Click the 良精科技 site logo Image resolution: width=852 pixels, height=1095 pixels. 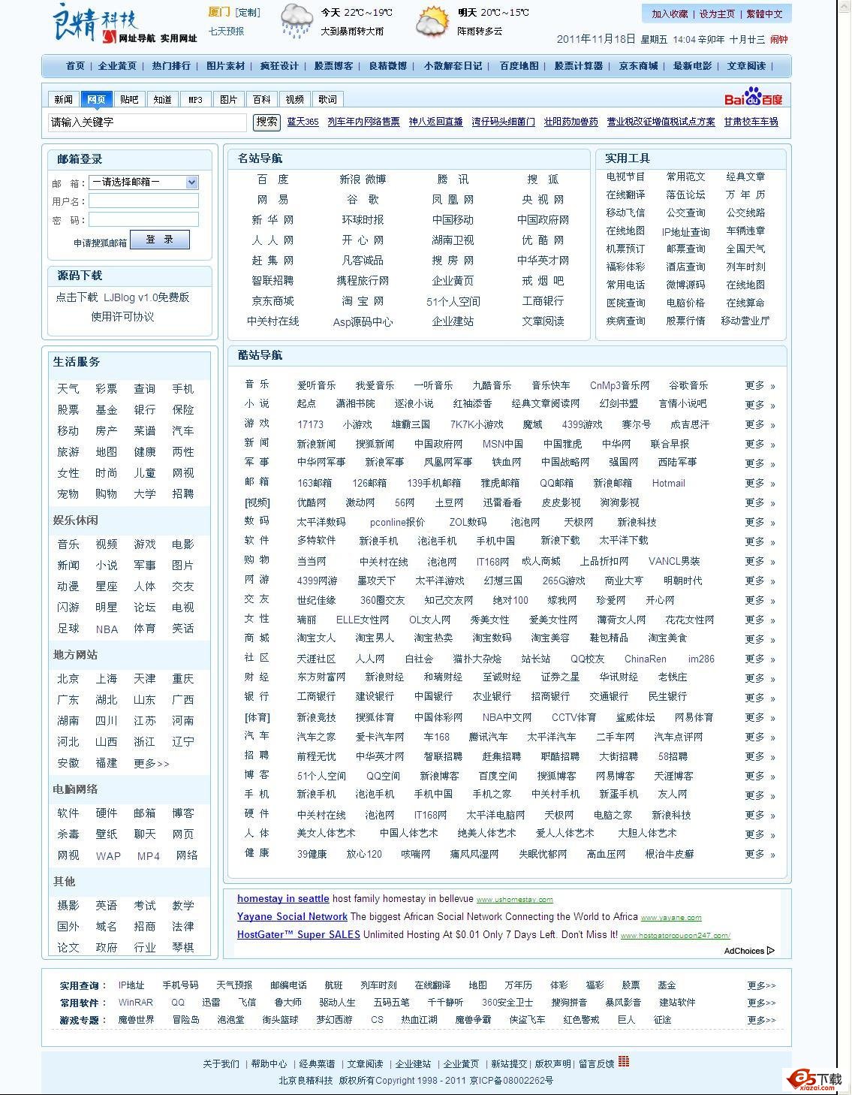[x=125, y=23]
